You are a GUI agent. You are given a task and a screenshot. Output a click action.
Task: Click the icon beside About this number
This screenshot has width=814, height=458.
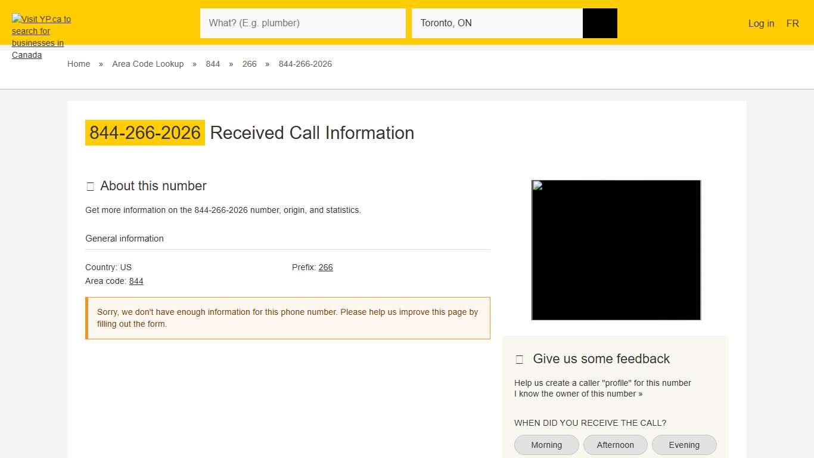tap(91, 187)
